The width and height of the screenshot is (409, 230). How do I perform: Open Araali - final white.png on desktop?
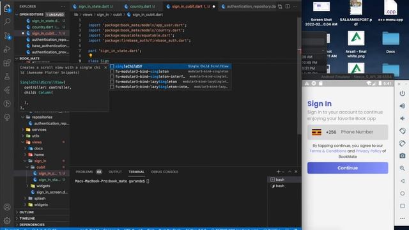356,44
